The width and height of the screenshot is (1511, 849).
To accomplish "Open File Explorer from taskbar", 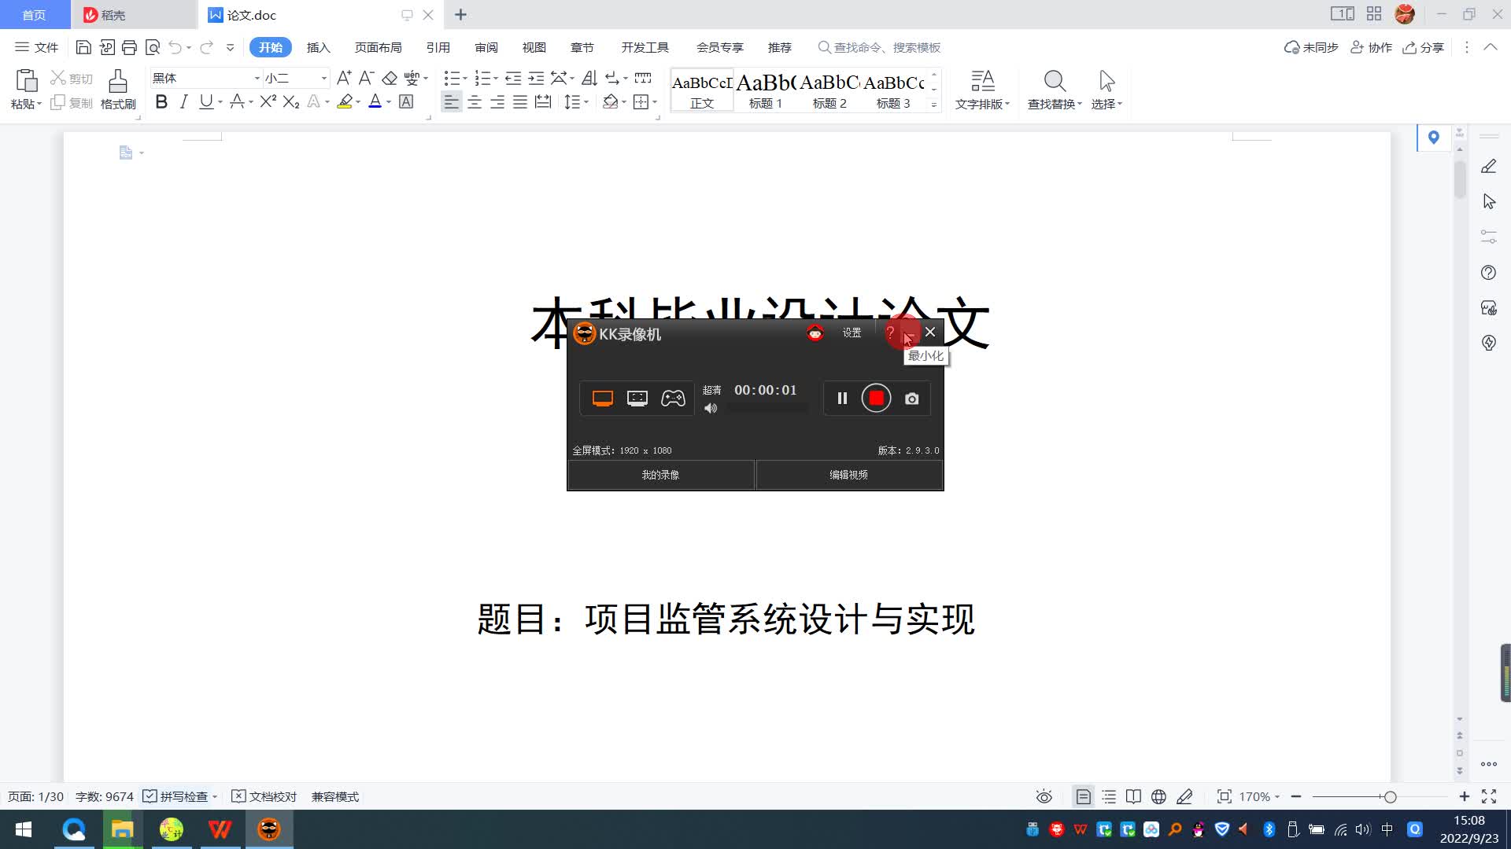I will (x=122, y=829).
